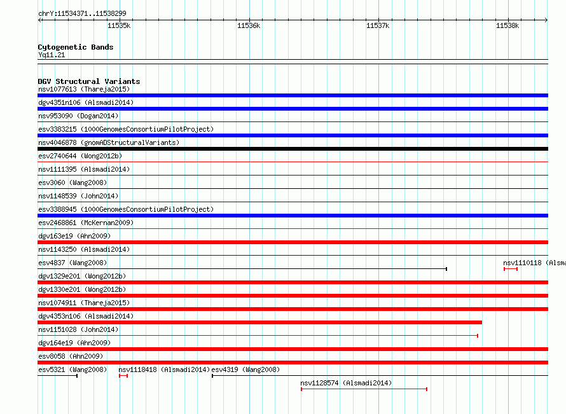Click the esv3060 (Wang2008) label
566x414 pixels.
[72, 183]
